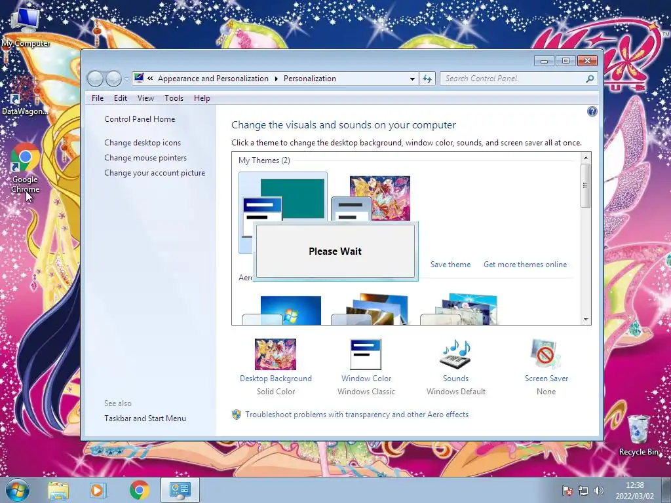Click the Please Wait dialog
Image resolution: width=671 pixels, height=503 pixels.
coord(335,251)
